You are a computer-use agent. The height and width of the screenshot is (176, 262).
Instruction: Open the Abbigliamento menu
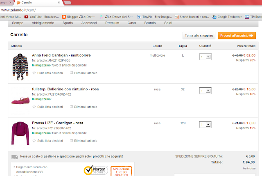point(43,23)
